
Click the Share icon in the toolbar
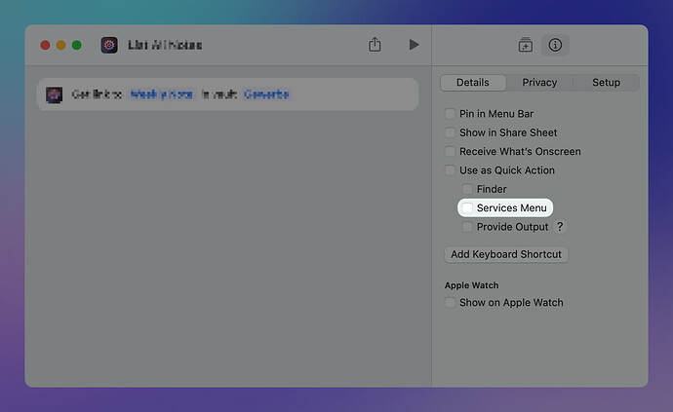tap(375, 45)
